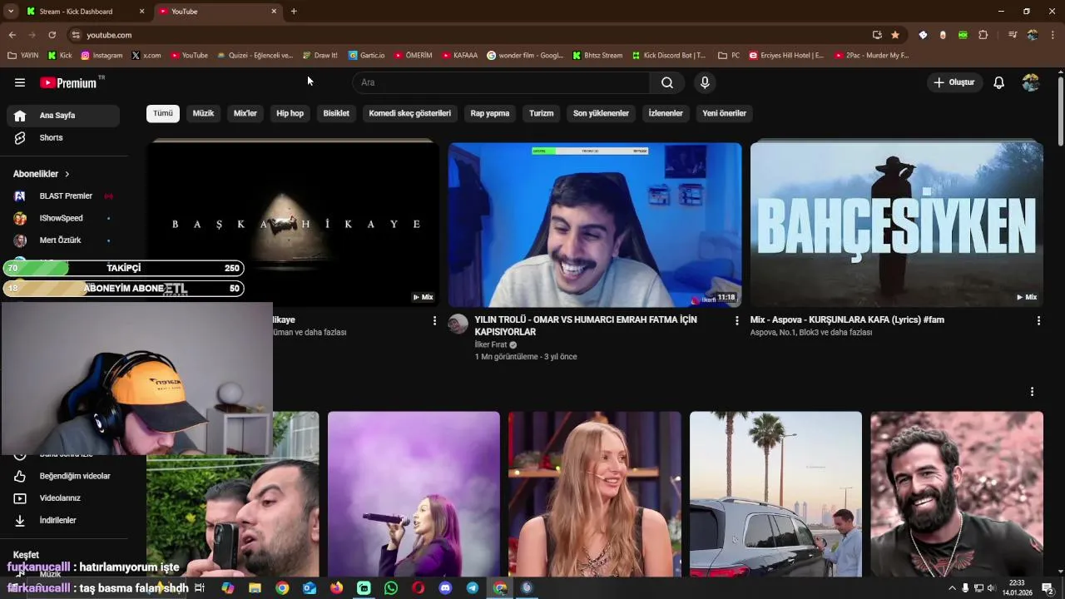
Task: Click the search magnifier button
Action: tap(667, 82)
